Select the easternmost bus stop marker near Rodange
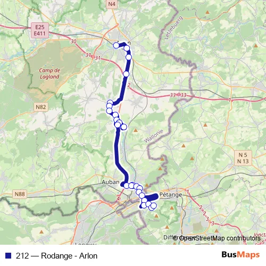266x266 pixels. [x=153, y=206]
